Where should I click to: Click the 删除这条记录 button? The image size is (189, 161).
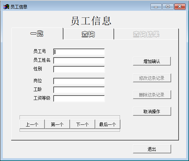point(152,95)
